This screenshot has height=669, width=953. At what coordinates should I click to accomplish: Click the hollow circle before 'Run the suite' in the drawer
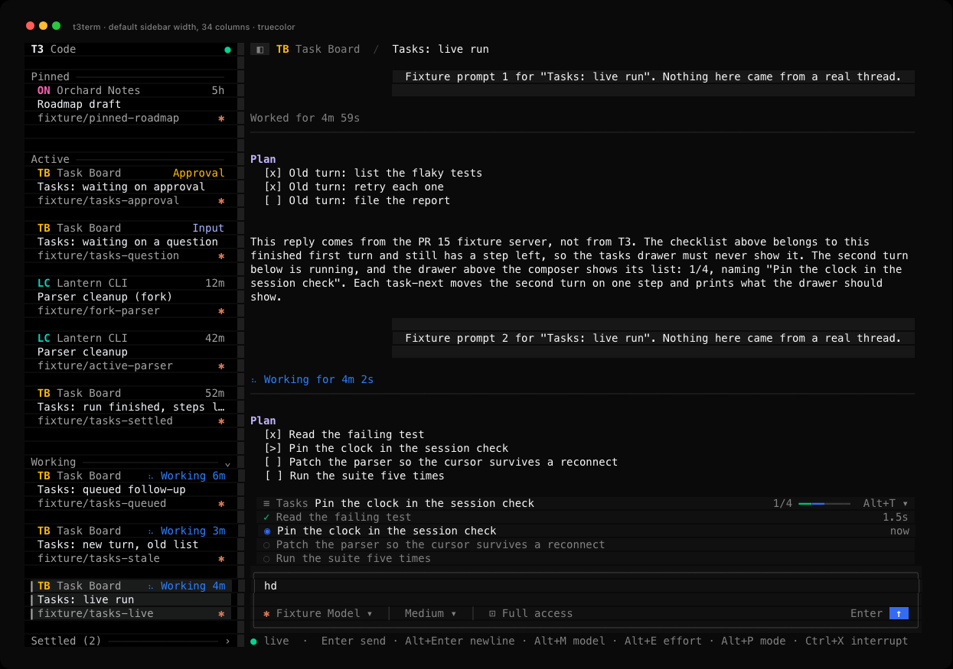(x=266, y=558)
